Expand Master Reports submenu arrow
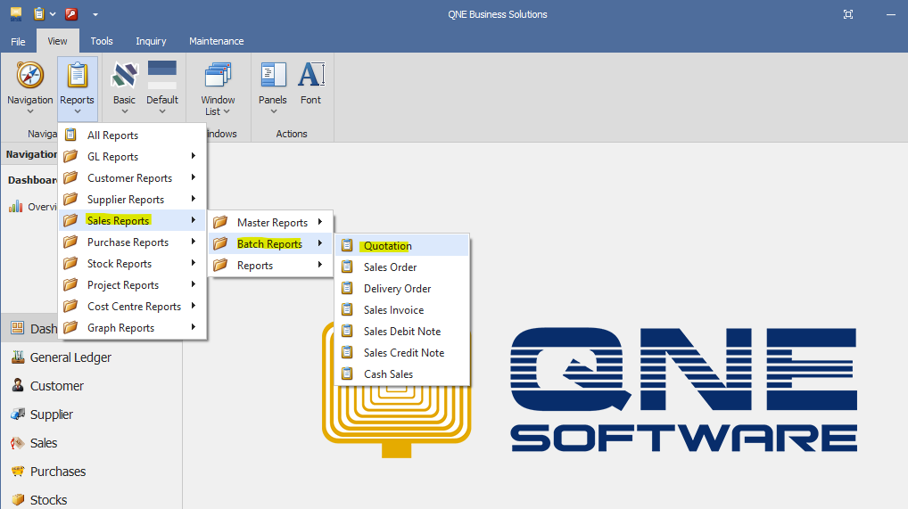Image resolution: width=908 pixels, height=509 pixels. 319,222
